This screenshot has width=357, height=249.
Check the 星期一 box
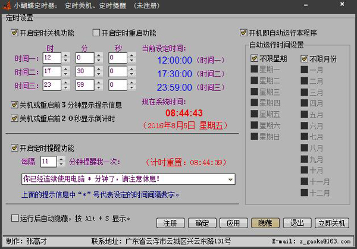pyautogui.click(x=254, y=69)
